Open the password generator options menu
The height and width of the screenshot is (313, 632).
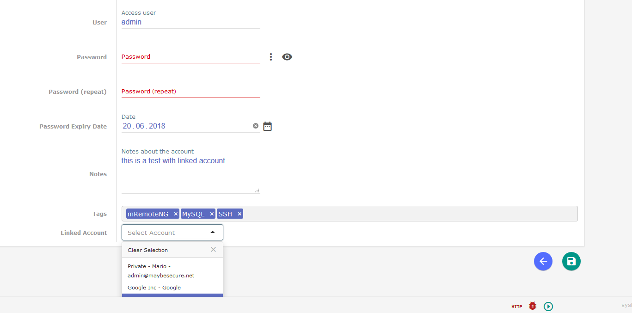pyautogui.click(x=270, y=56)
